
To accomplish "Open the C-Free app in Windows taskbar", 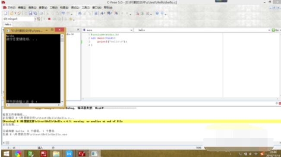I will coord(82,154).
